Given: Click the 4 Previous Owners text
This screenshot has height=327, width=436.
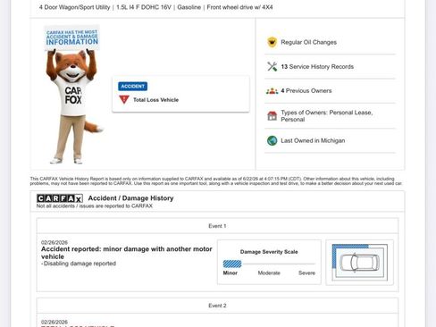Looking at the screenshot, I should click(x=306, y=91).
